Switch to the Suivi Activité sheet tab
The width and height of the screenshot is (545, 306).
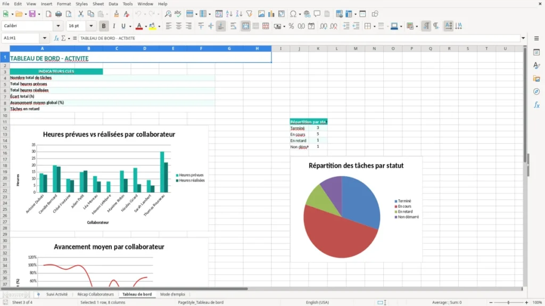57,294
